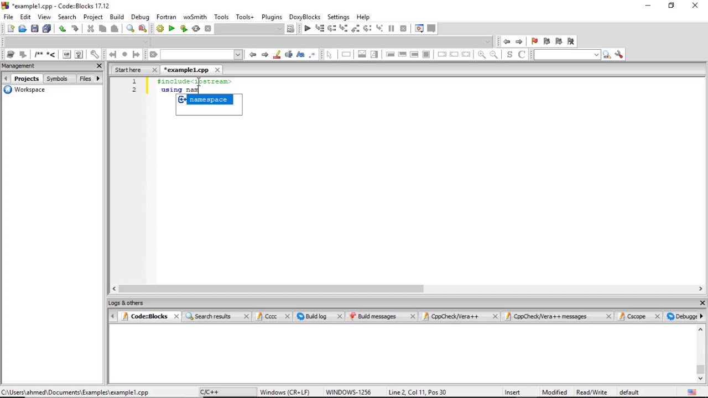708x398 pixels.
Task: Click the DoxyBlocks block comment /** icon
Action: [39, 54]
